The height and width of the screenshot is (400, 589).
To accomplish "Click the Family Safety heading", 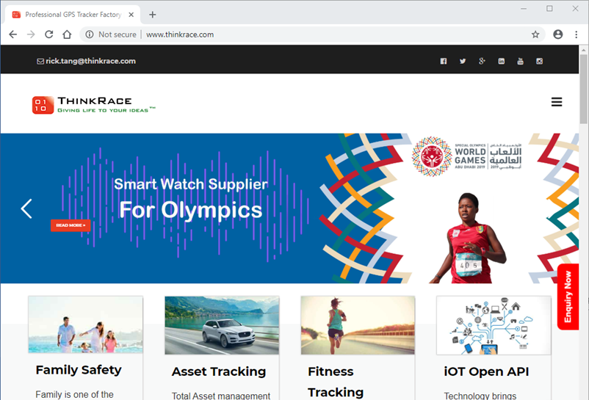I will point(79,370).
